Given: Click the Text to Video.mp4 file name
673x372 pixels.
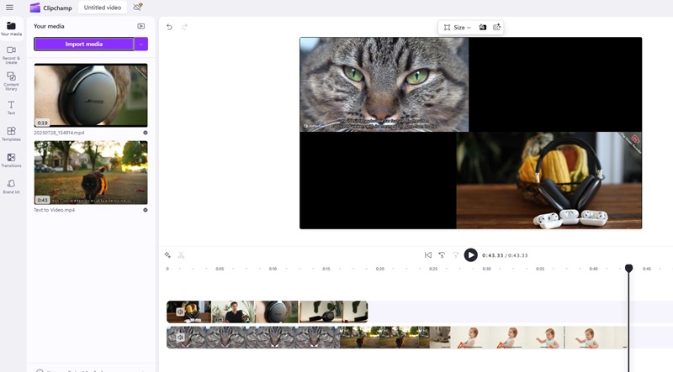Looking at the screenshot, I should (54, 210).
